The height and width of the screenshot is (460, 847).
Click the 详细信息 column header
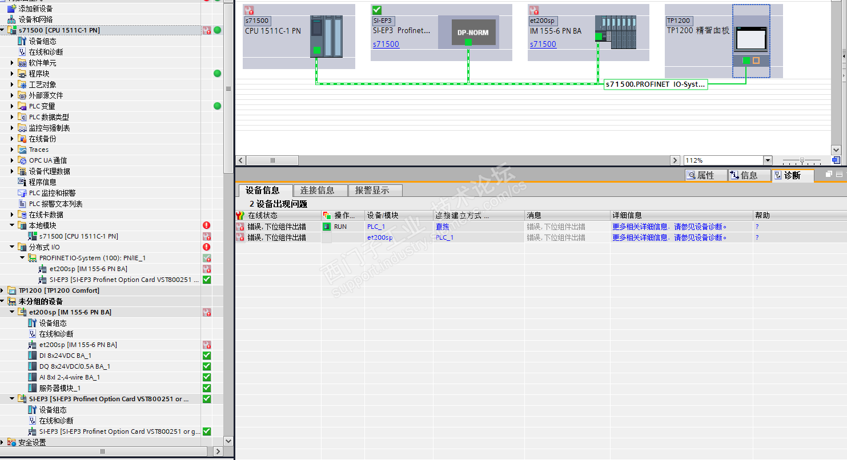pyautogui.click(x=681, y=215)
